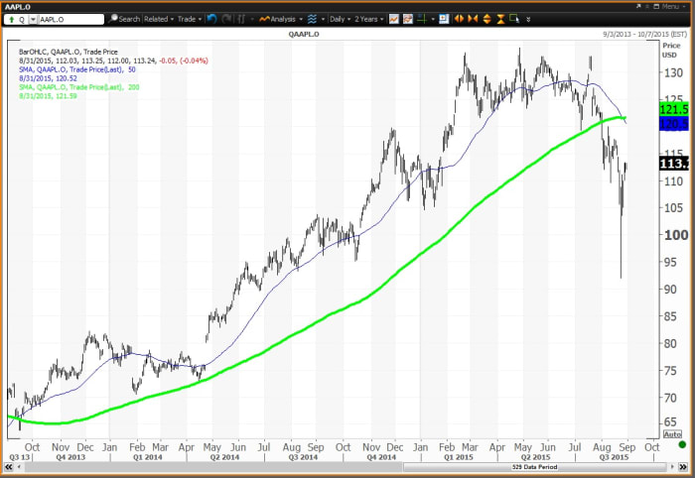Click the AAPL.O symbol input field
695x478 pixels.
(68, 19)
